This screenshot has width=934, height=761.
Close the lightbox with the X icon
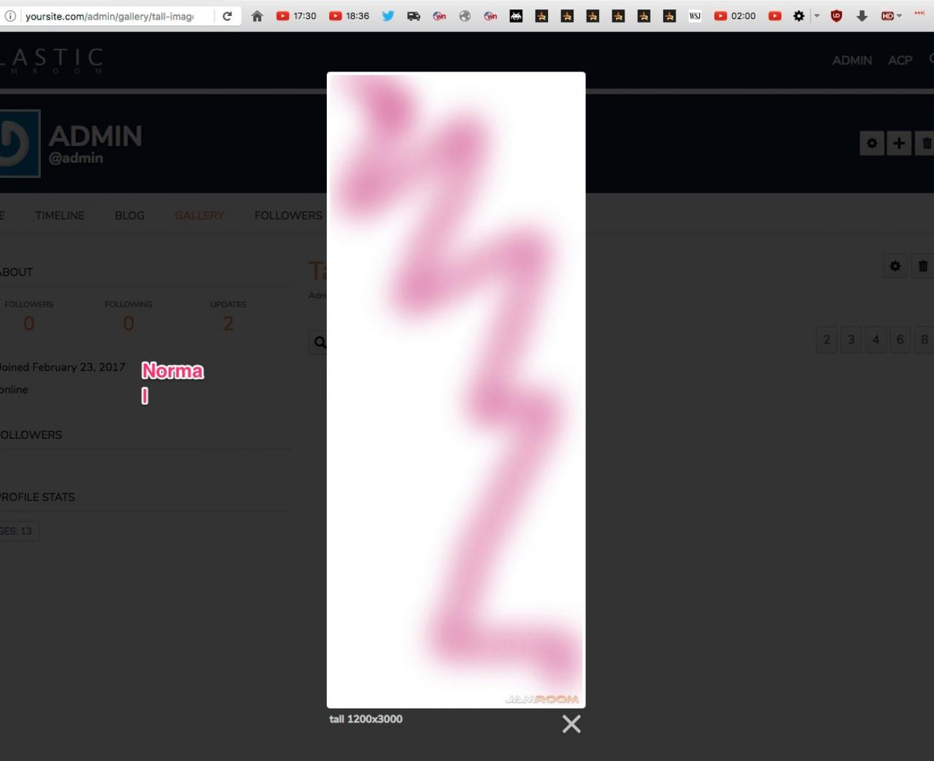click(571, 723)
